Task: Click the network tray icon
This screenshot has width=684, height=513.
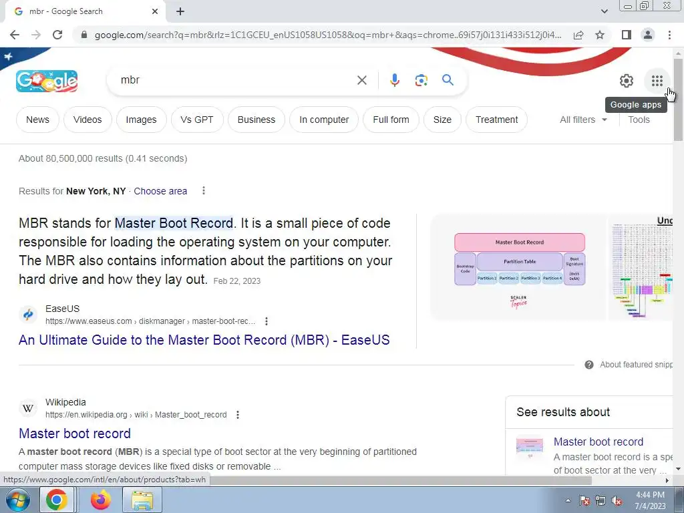Action: pyautogui.click(x=601, y=501)
